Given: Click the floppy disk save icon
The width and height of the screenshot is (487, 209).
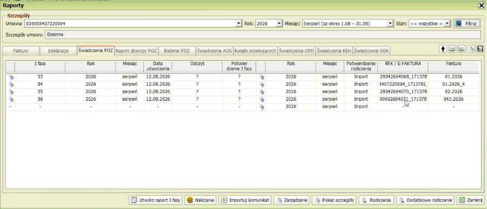Looking at the screenshot, I should pyautogui.click(x=480, y=49).
